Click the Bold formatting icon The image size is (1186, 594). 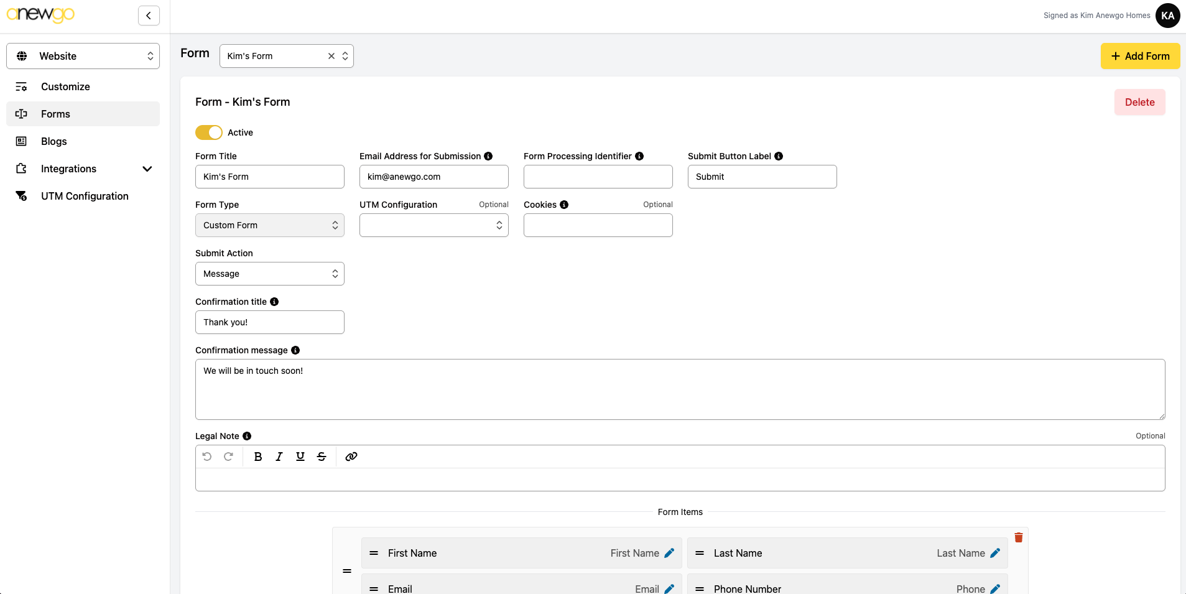click(258, 457)
